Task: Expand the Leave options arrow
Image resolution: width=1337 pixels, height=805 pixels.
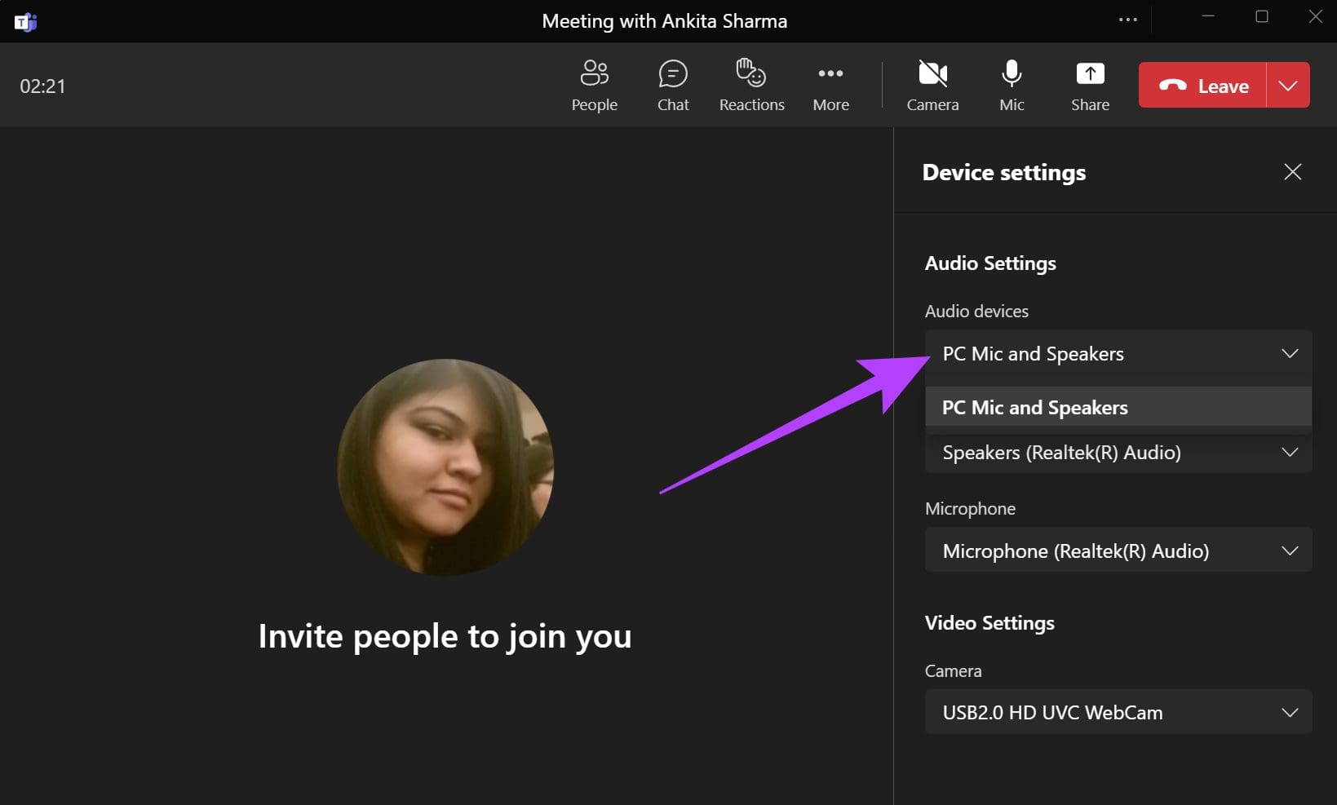Action: (x=1288, y=85)
